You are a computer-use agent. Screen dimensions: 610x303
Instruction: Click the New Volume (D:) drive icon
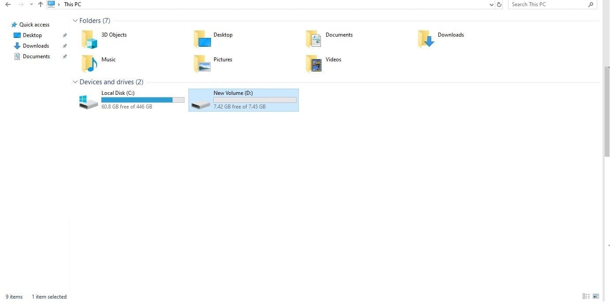201,102
